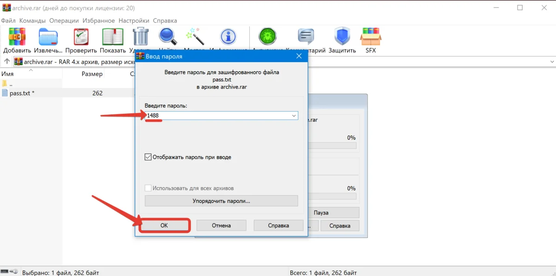This screenshot has height=276, width=556.
Task: Click the Защитить (Protect) shield icon
Action: [342, 37]
